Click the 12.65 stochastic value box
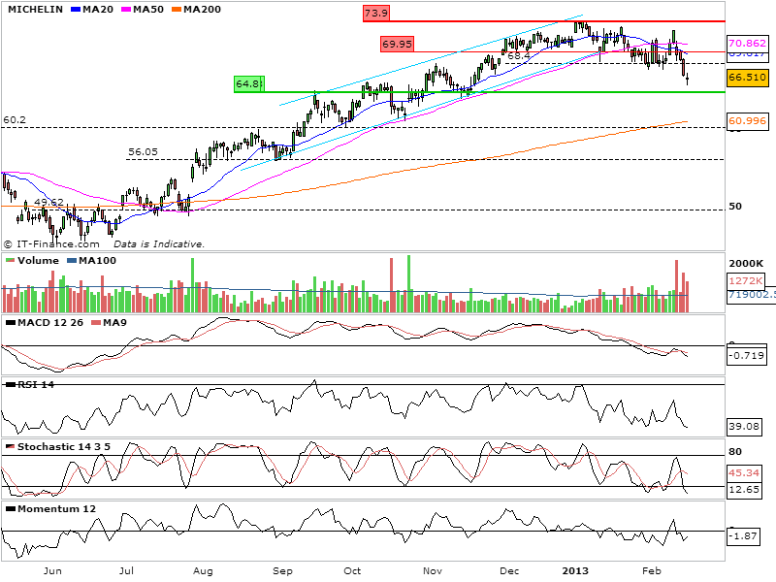 [x=744, y=490]
